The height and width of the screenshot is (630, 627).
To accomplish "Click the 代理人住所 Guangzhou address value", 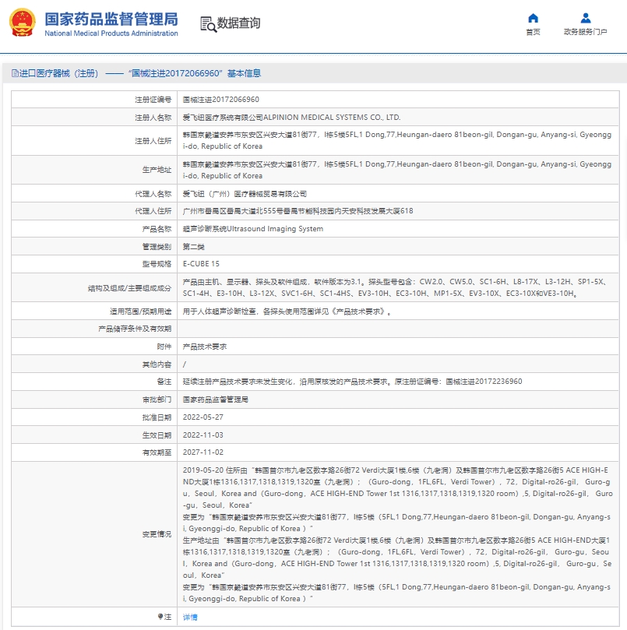I will 298,211.
